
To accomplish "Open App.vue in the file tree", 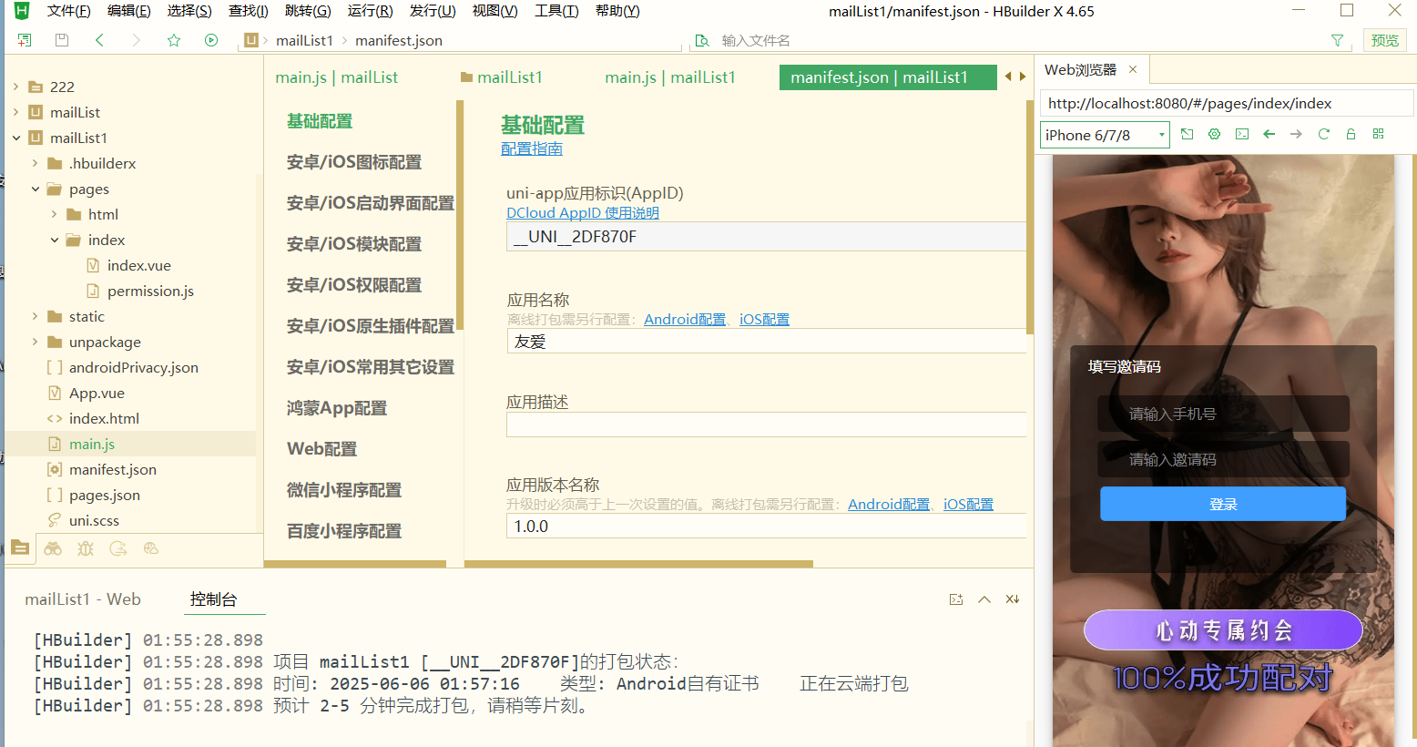I will (x=97, y=393).
